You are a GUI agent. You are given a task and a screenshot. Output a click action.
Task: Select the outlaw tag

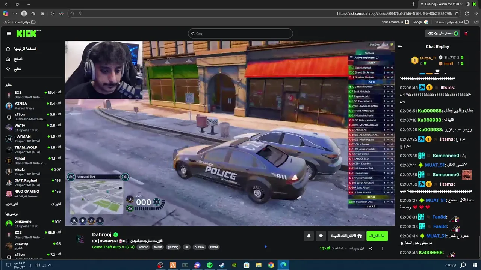click(x=200, y=247)
